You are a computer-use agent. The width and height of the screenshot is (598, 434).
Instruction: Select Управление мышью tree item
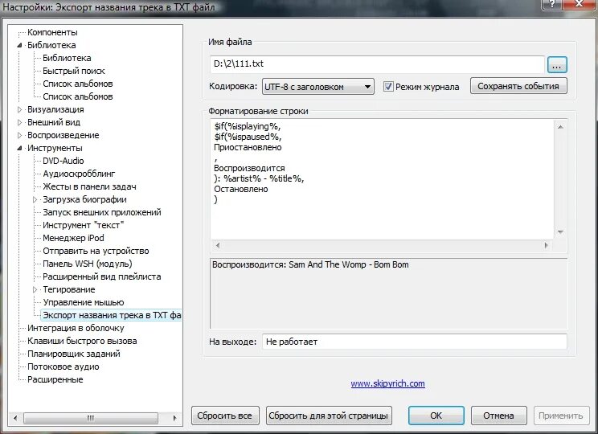(83, 302)
